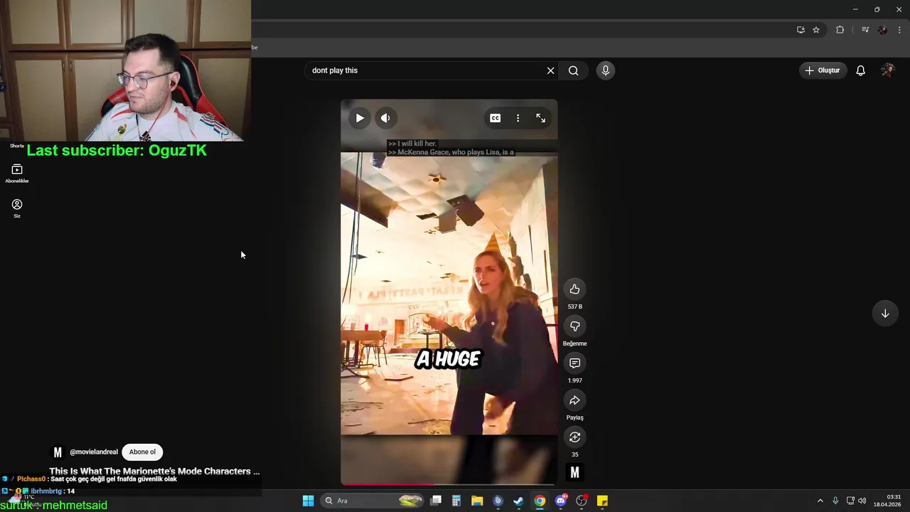Click the search magnifier button
The width and height of the screenshot is (910, 512).
click(x=573, y=70)
